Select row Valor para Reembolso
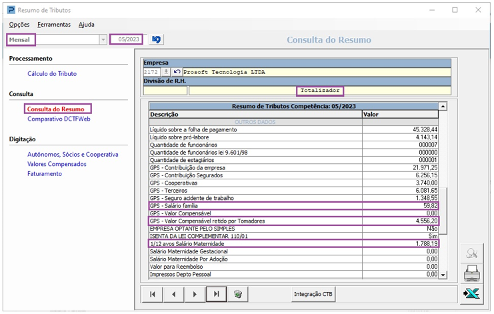 [293, 267]
